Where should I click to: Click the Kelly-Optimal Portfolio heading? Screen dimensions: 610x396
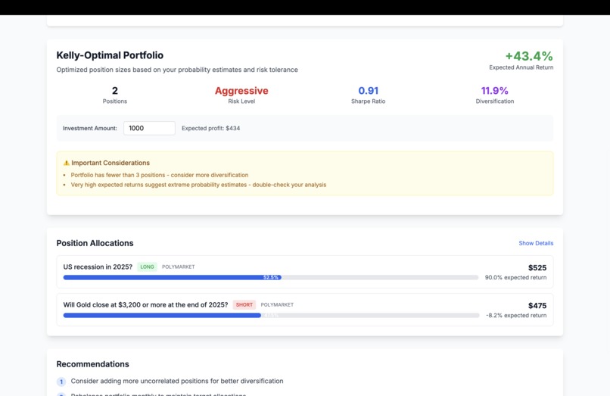point(110,55)
